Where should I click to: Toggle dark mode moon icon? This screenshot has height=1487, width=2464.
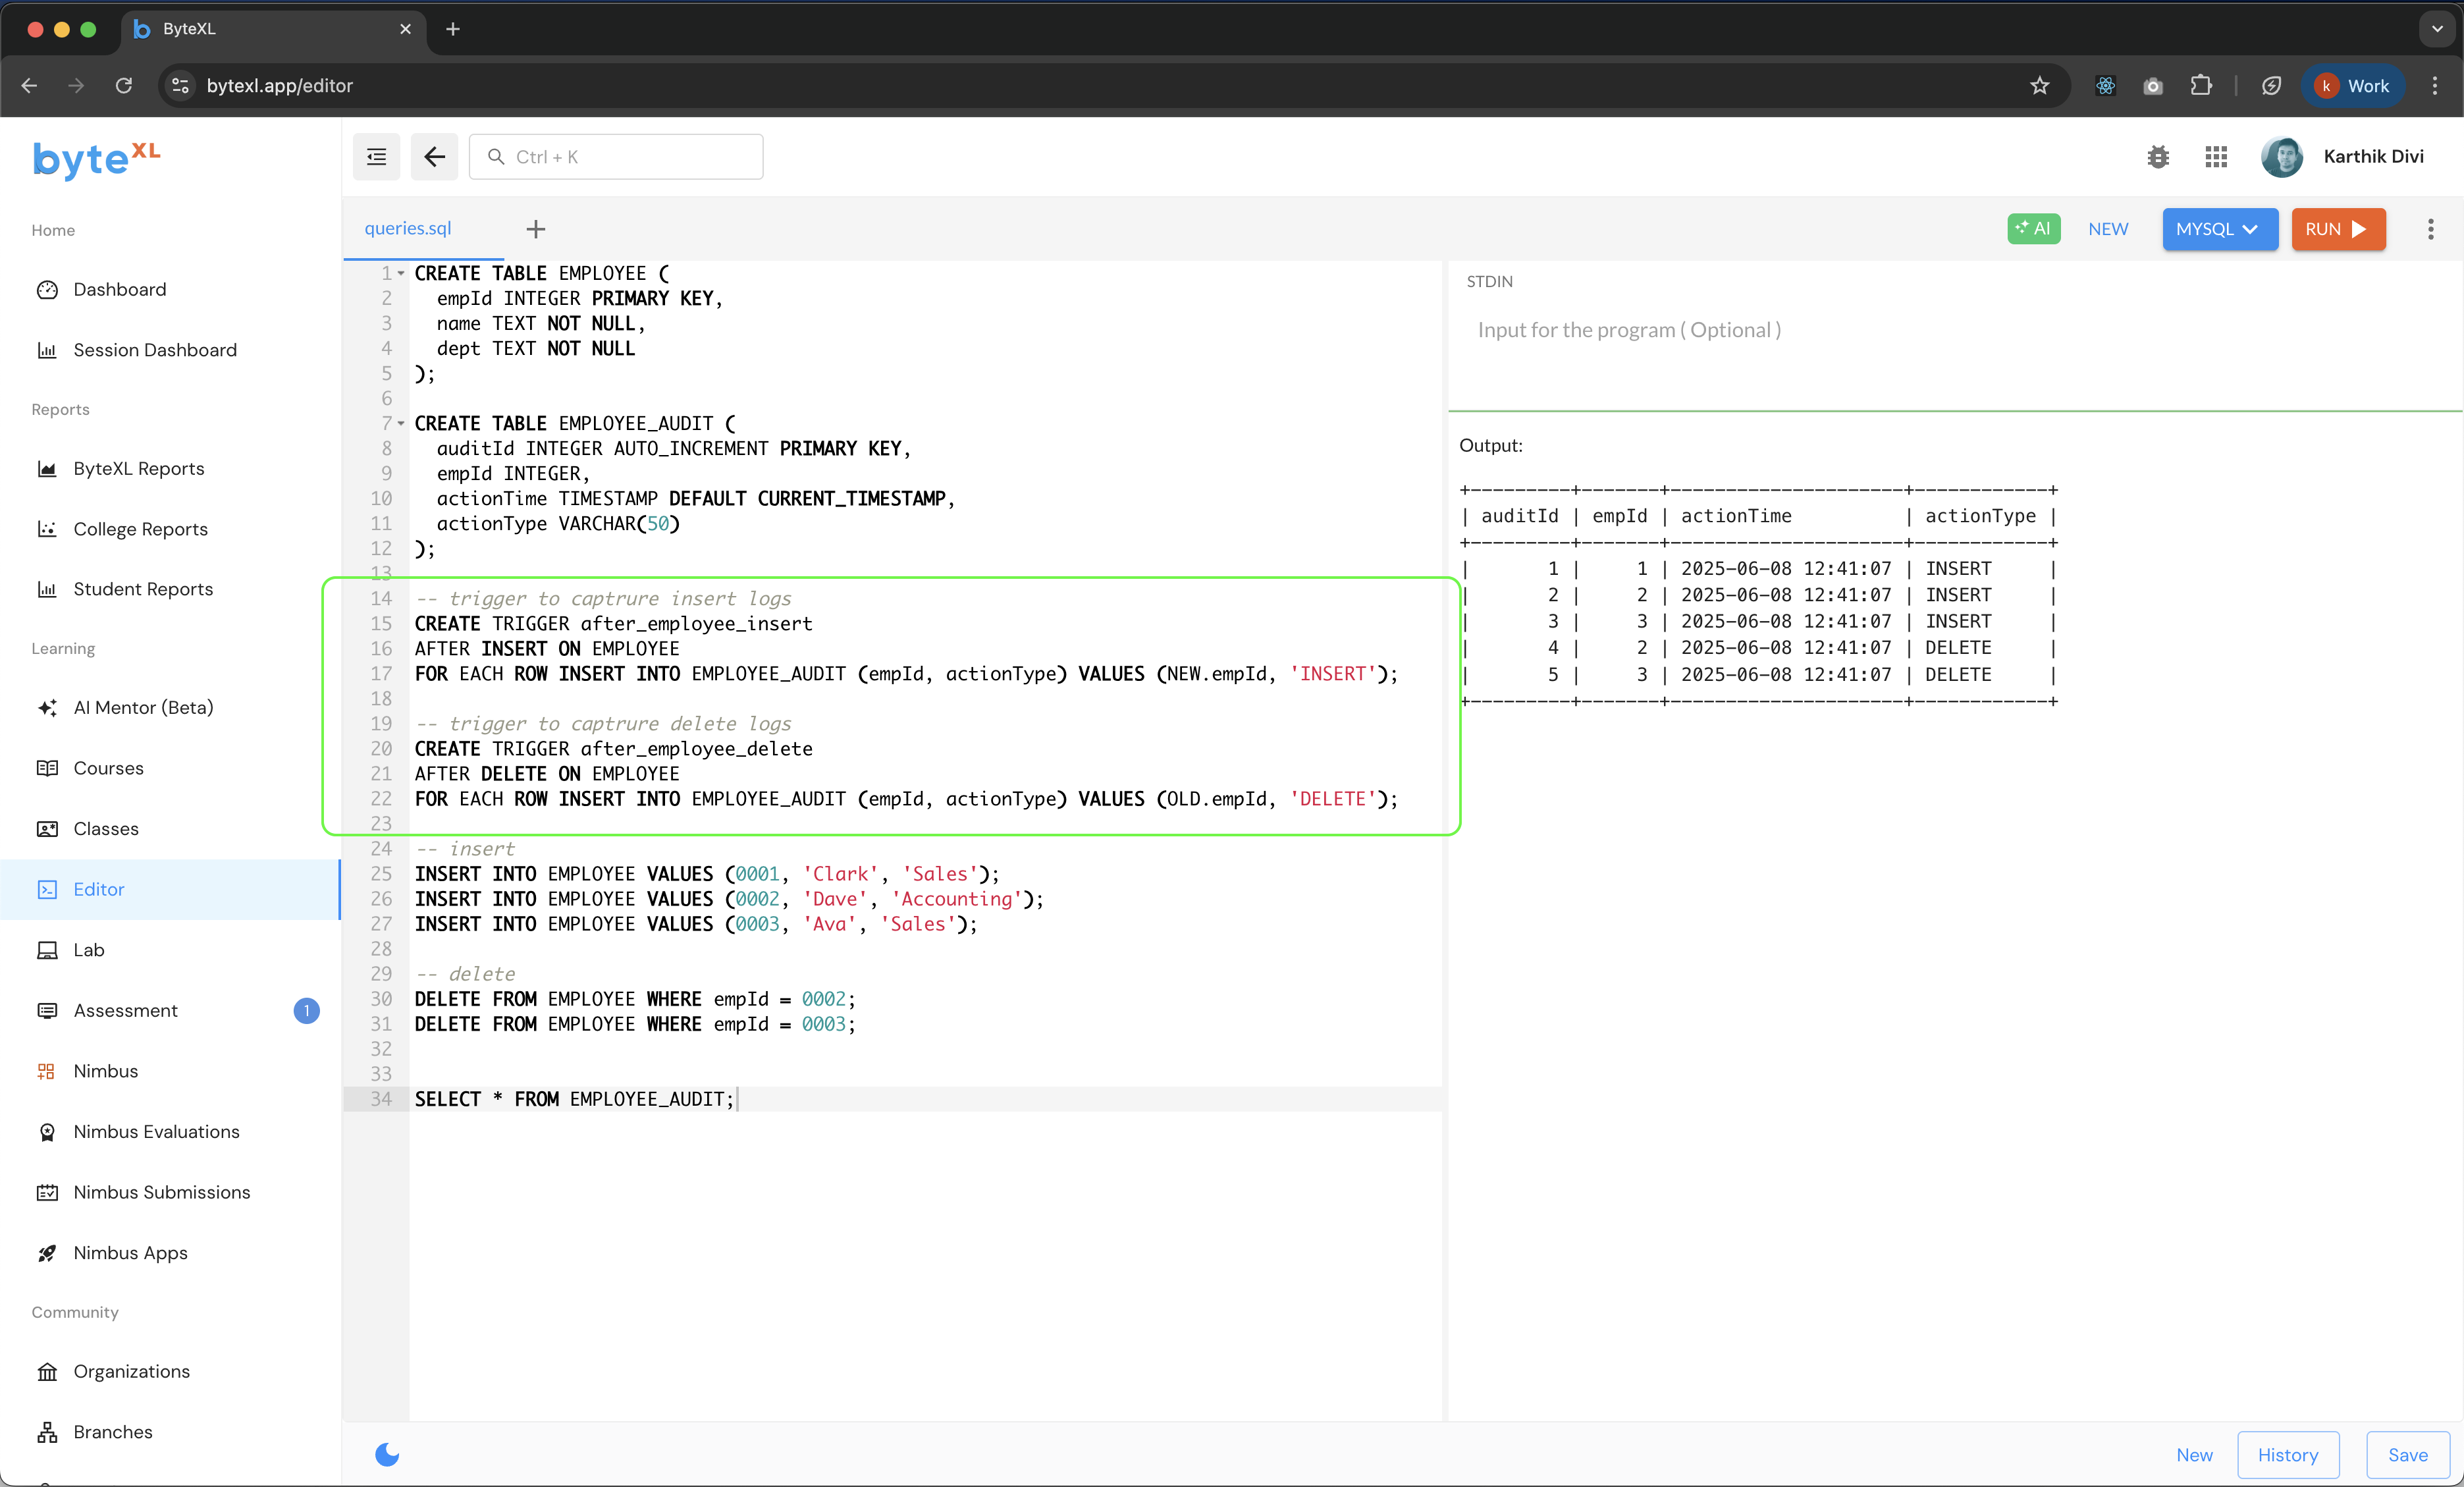387,1454
